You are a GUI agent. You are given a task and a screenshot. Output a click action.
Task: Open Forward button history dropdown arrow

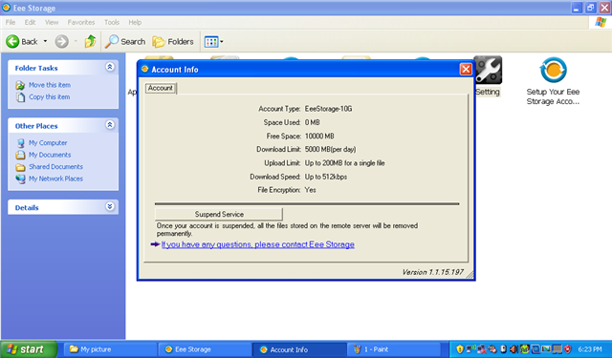coord(76,41)
